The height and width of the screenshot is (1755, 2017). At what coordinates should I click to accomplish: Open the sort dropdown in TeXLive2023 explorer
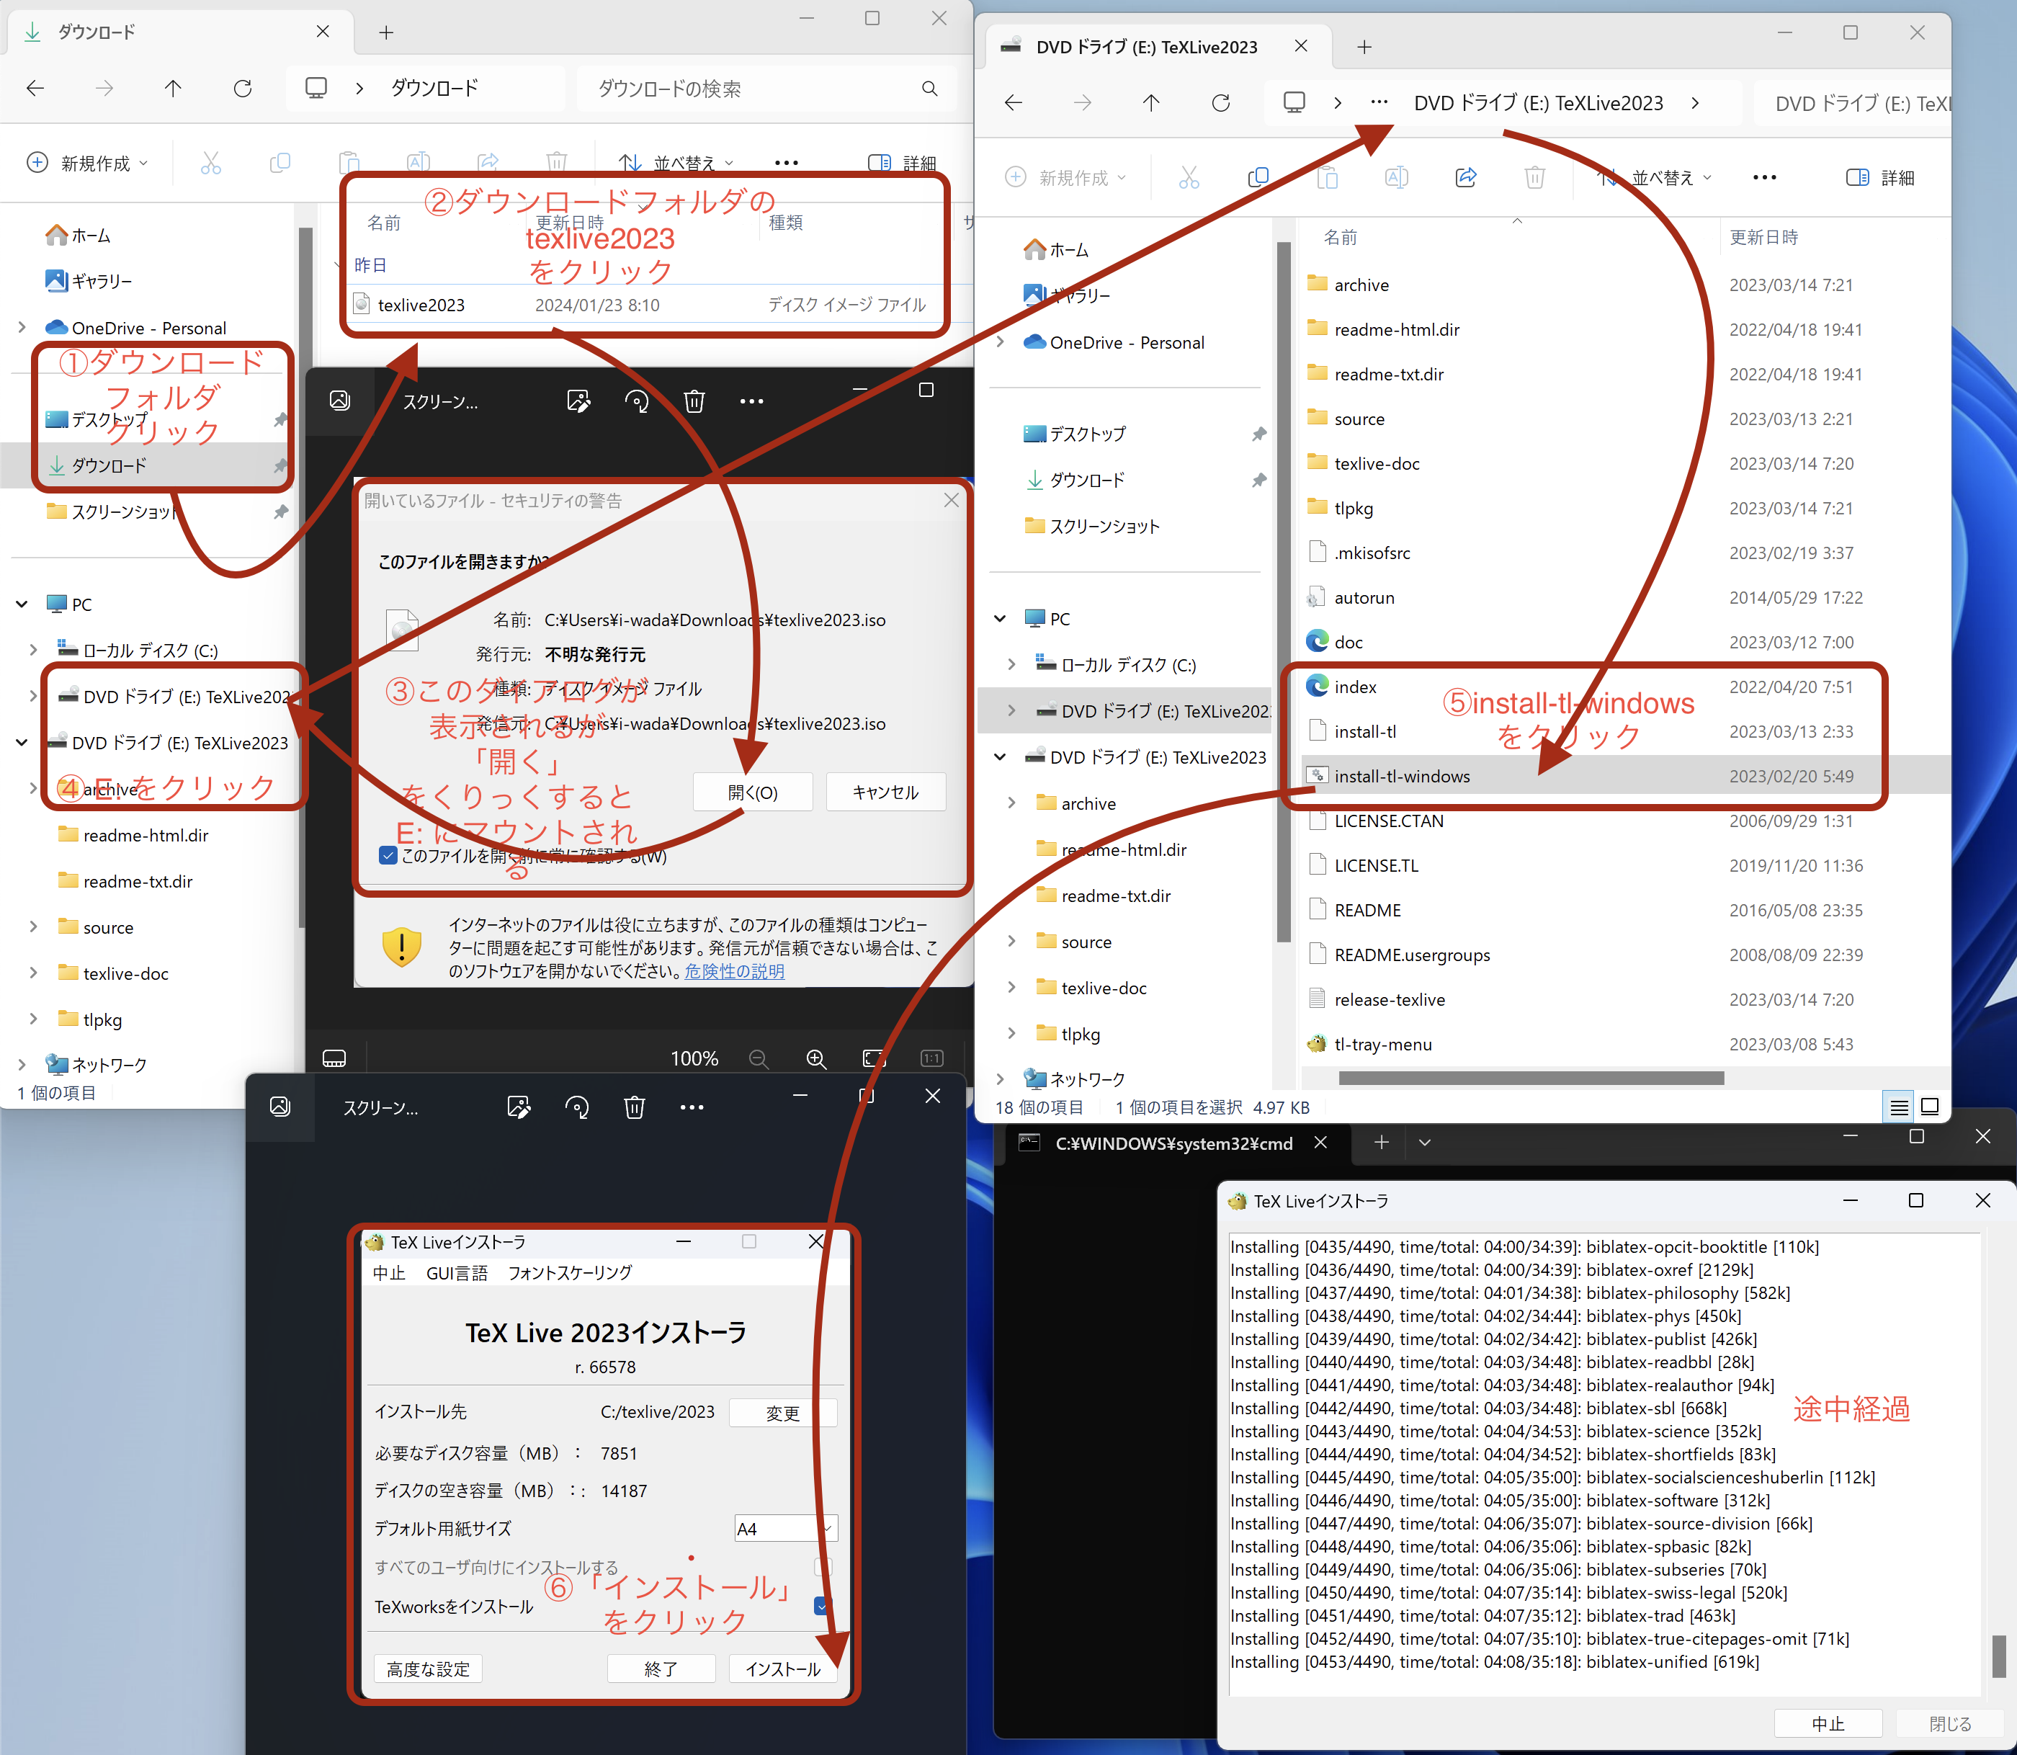point(1655,177)
